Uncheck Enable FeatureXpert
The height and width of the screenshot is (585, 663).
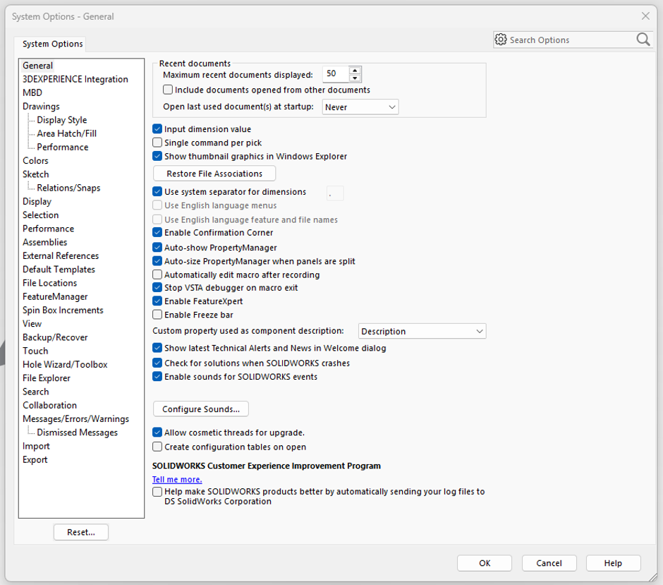(157, 301)
